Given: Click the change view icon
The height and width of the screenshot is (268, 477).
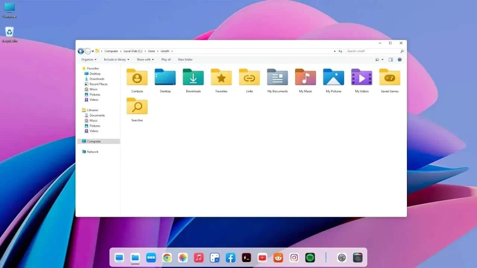Looking at the screenshot, I should pos(377,60).
